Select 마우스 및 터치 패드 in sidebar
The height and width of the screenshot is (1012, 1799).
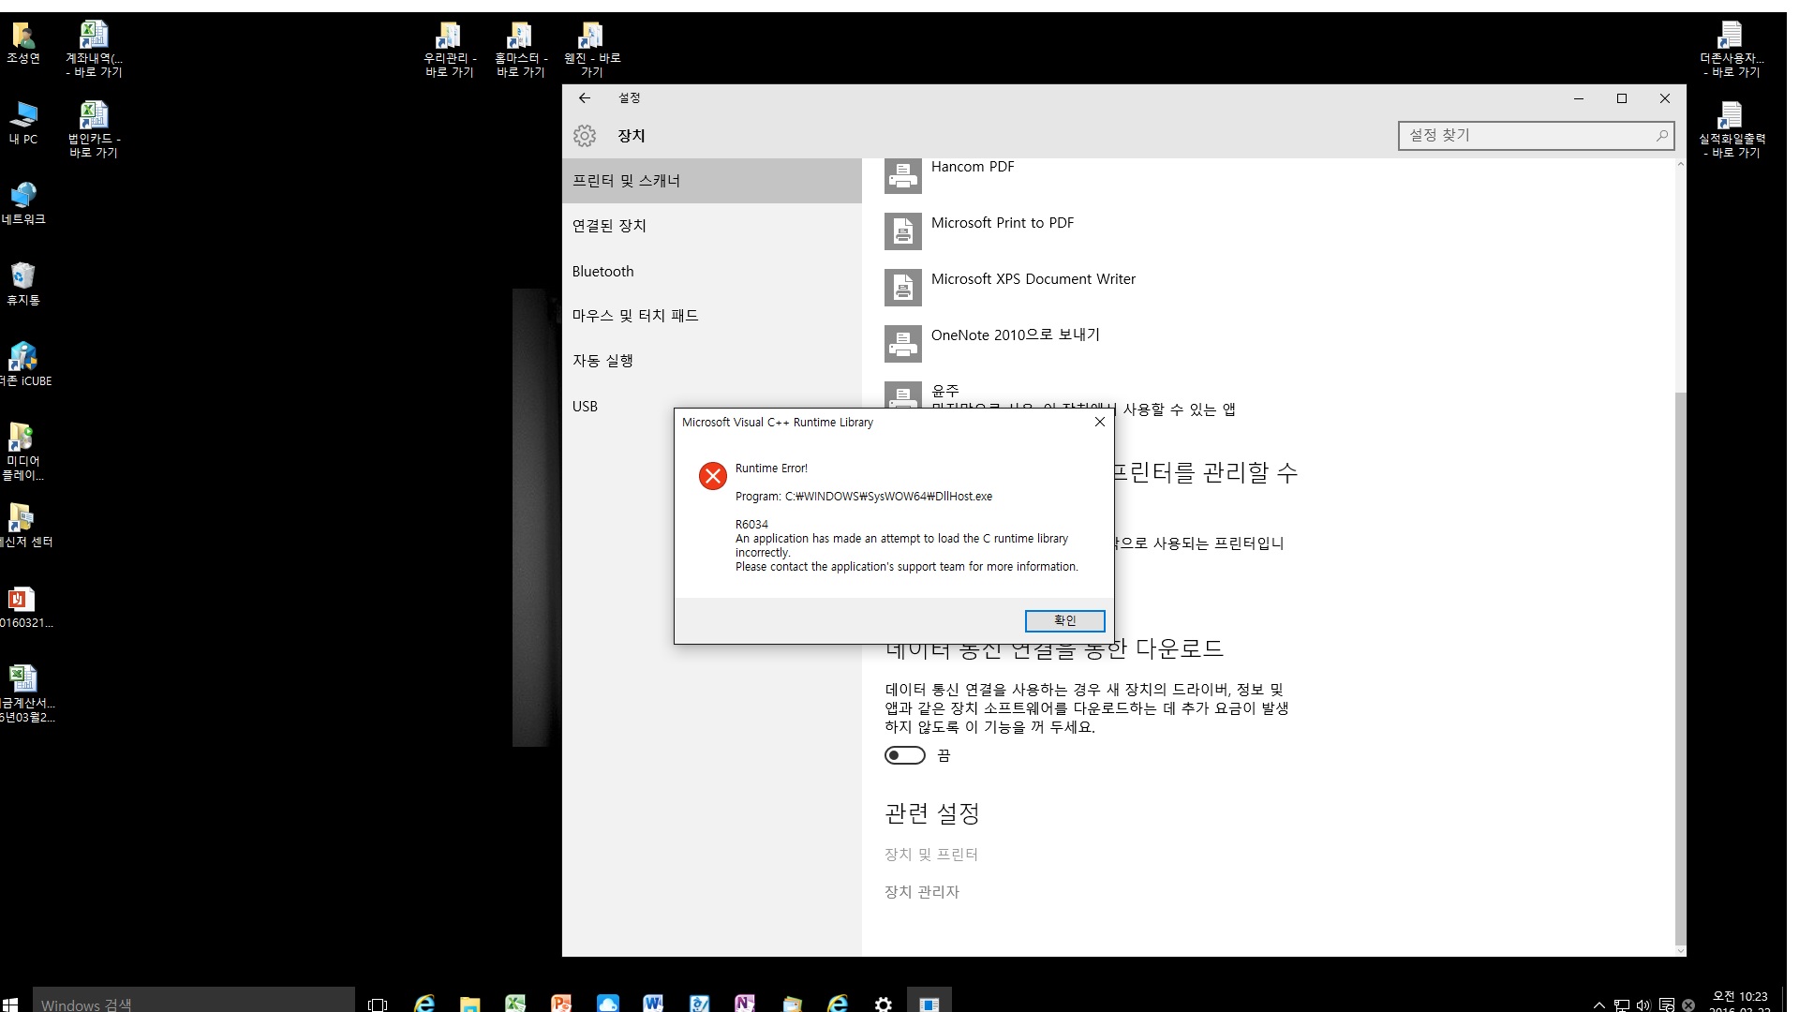pyautogui.click(x=712, y=316)
